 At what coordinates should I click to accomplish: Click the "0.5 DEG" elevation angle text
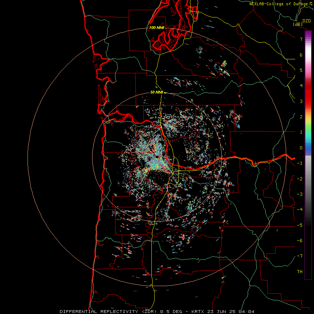[171, 312]
